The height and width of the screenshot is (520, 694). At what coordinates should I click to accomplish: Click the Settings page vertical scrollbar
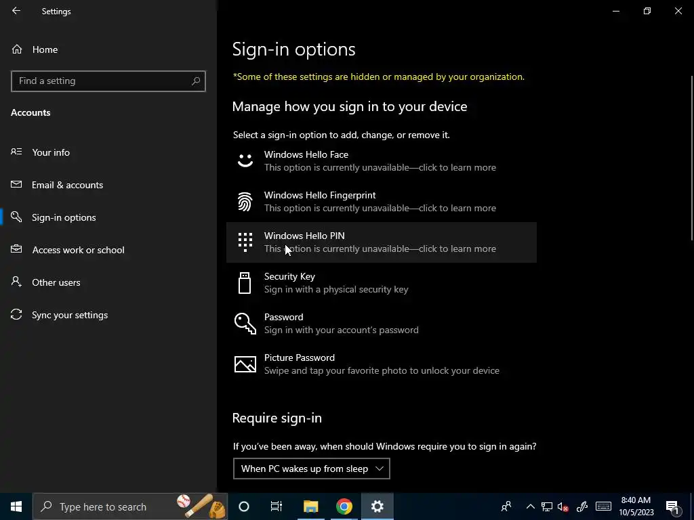pos(692,158)
